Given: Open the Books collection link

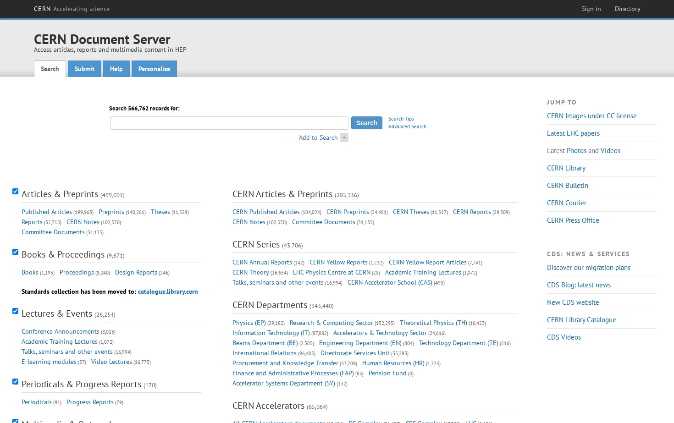Looking at the screenshot, I should point(30,272).
